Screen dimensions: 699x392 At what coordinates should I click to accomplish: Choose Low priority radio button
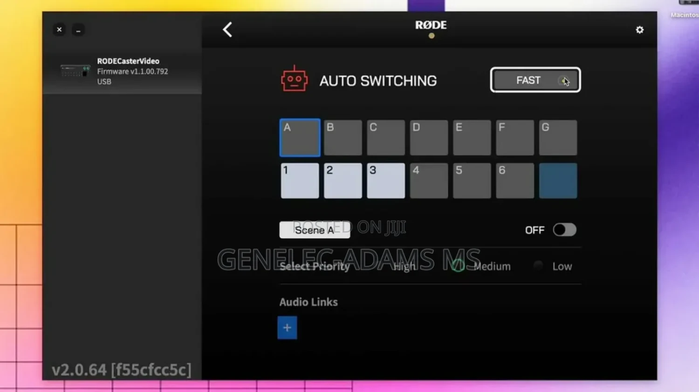click(x=539, y=266)
